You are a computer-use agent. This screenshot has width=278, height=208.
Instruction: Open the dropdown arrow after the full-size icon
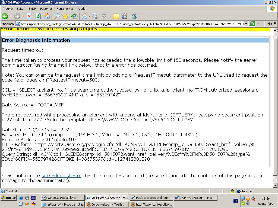pos(110,17)
